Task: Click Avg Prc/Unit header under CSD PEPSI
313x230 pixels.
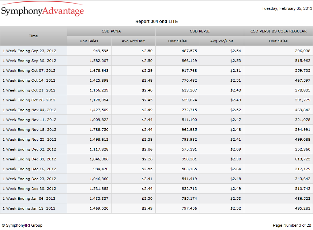Action: point(222,41)
